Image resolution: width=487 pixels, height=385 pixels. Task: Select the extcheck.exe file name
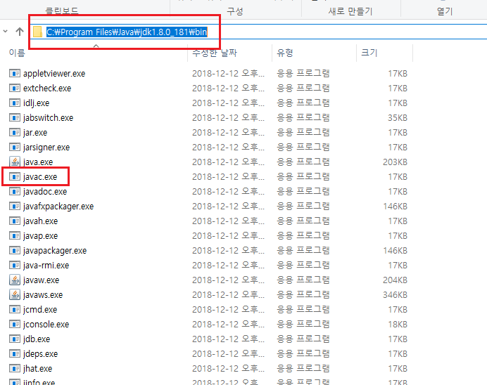point(47,89)
